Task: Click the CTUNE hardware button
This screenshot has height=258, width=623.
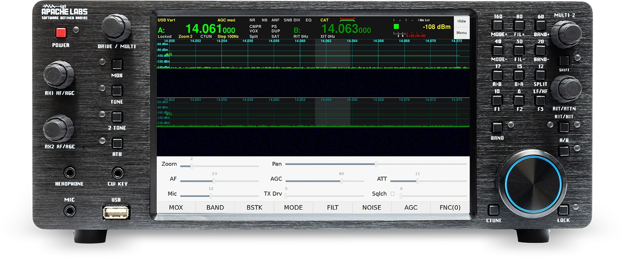Action: [493, 210]
